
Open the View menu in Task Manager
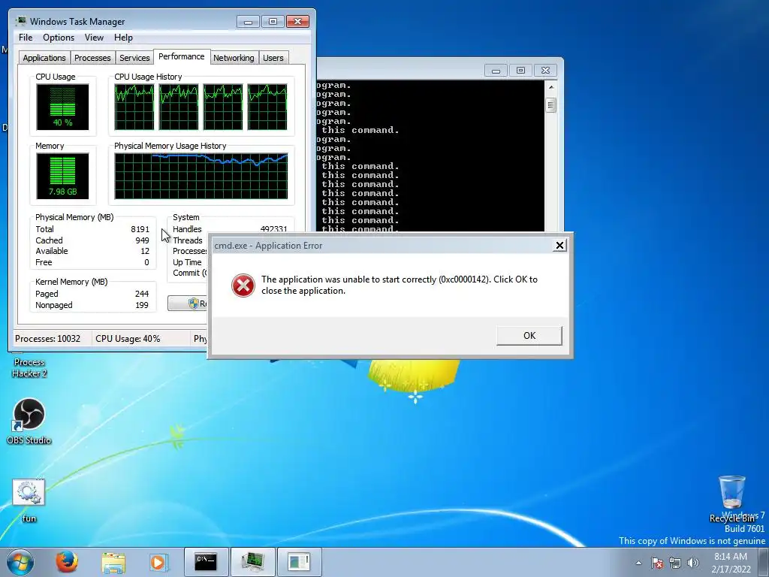(94, 38)
